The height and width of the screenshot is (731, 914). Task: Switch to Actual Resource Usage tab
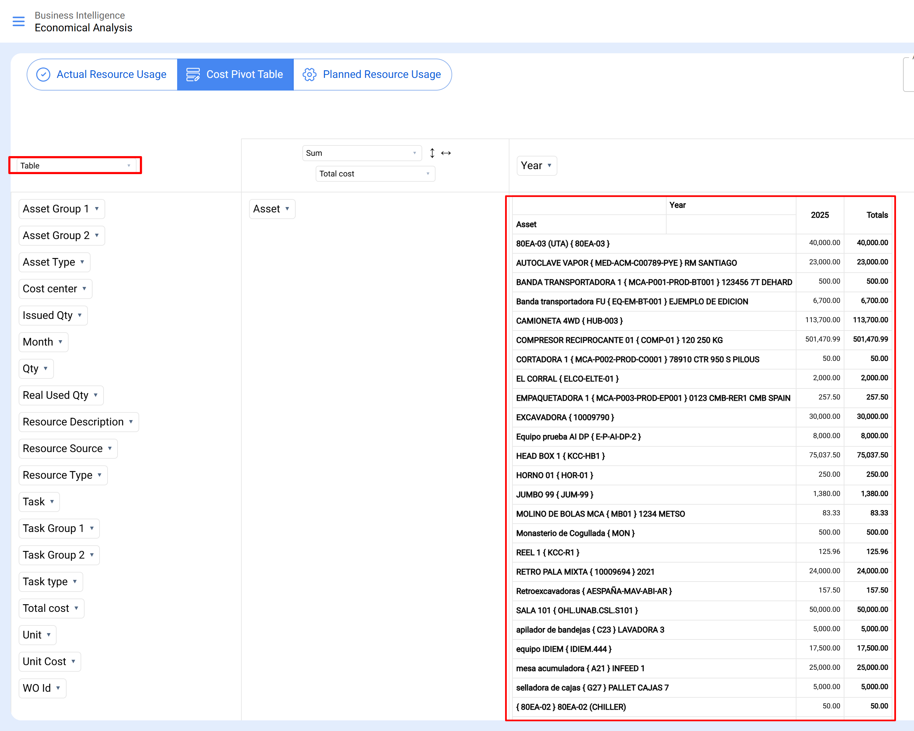(111, 75)
